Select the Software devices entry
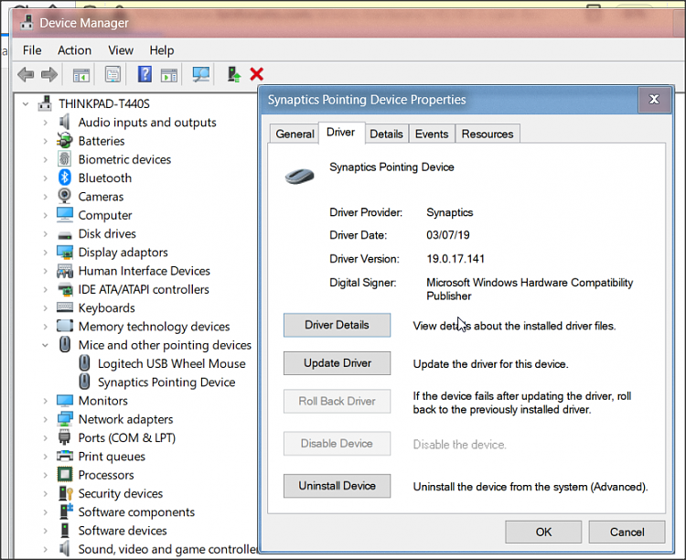 (123, 531)
